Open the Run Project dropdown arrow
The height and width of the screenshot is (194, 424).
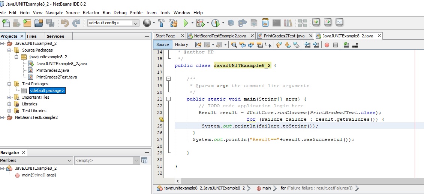pos(193,23)
